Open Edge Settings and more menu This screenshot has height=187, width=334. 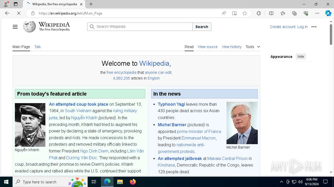317,13
